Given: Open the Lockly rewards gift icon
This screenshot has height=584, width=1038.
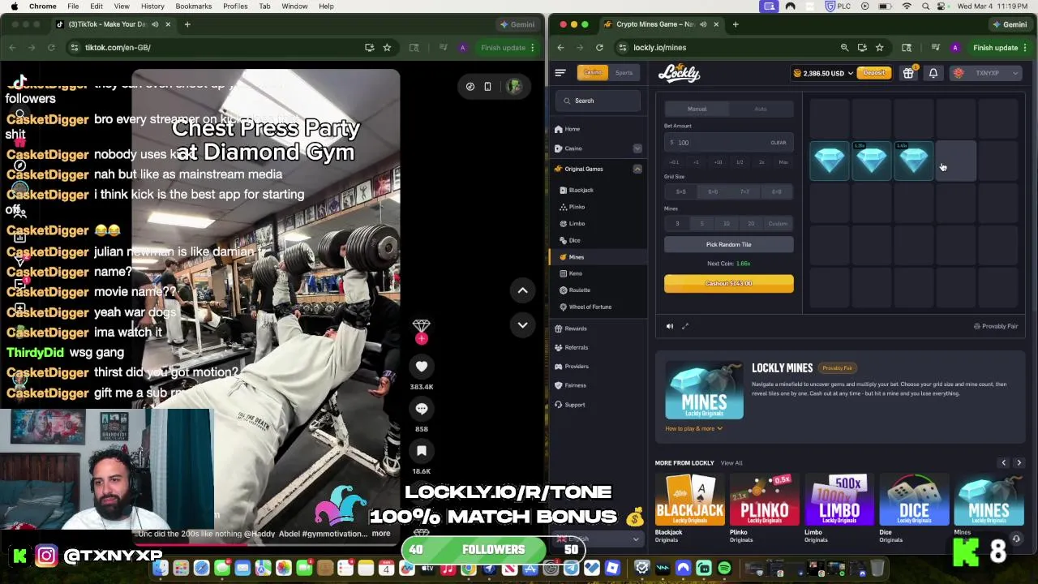Looking at the screenshot, I should [x=908, y=73].
